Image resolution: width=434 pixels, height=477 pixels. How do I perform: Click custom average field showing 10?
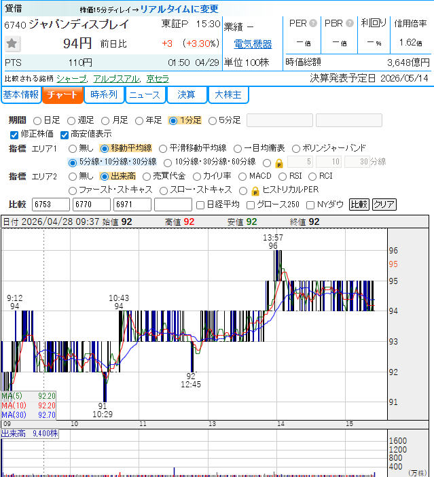[329, 162]
